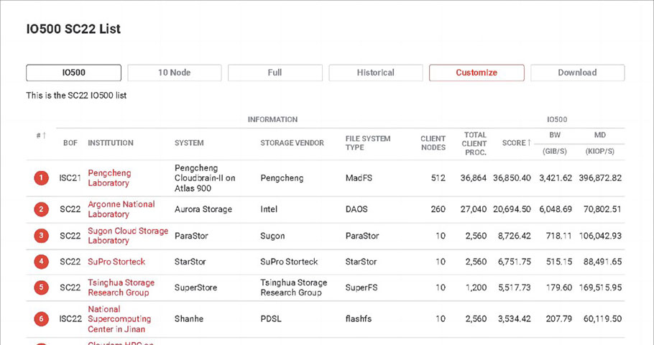Open the Customize button
Viewport: 654px width, 345px height.
(x=476, y=73)
